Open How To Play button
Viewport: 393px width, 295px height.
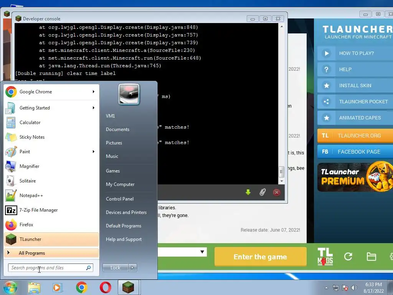355,53
